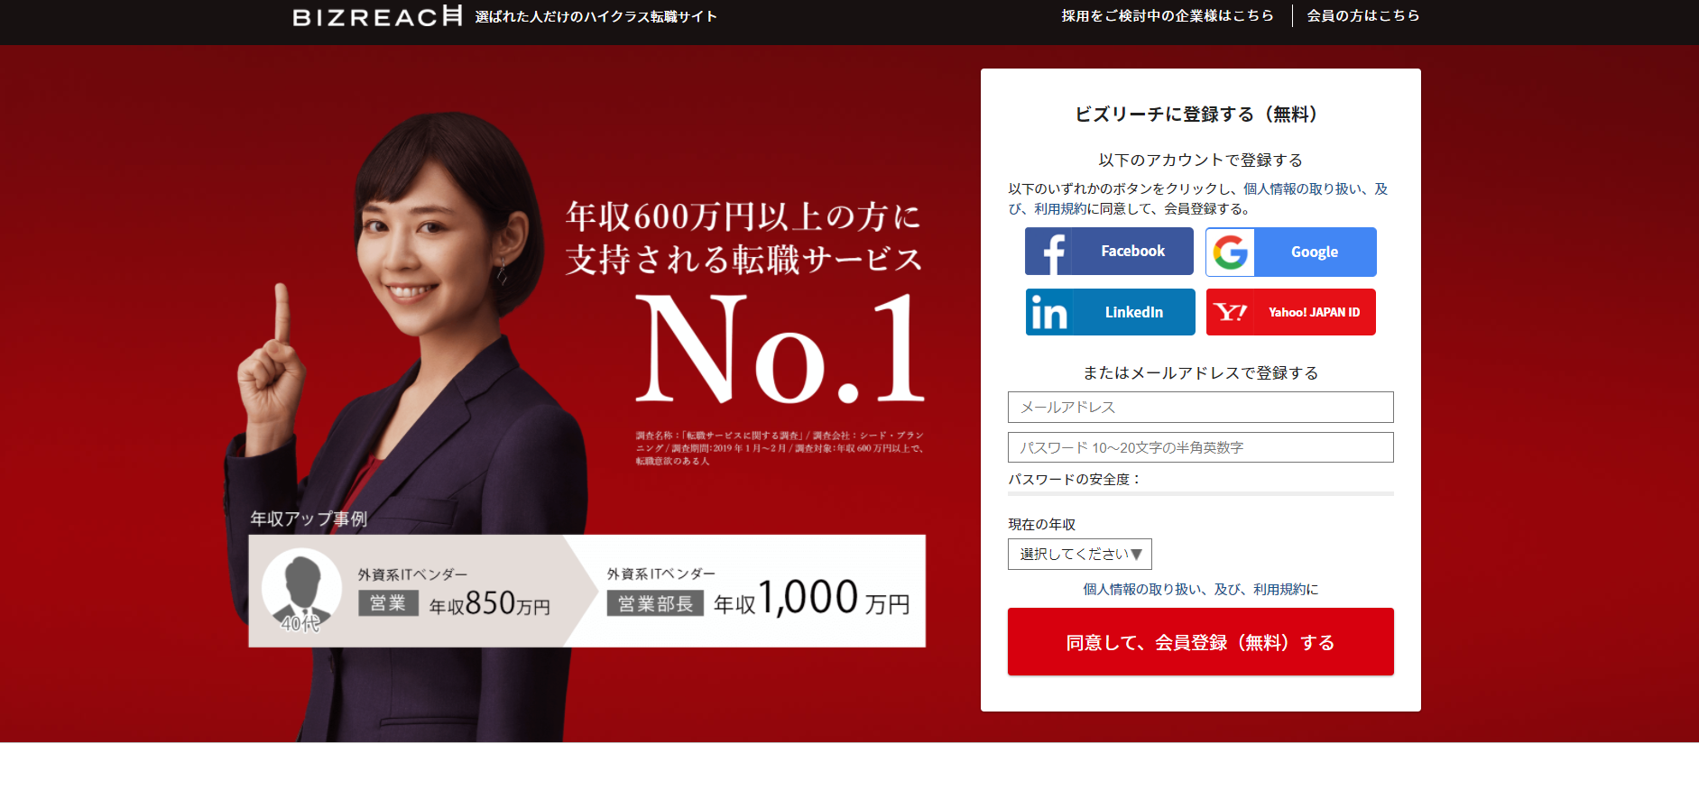1699x808 pixels.
Task: Register with the LinkedIn button
Action: [1111, 312]
